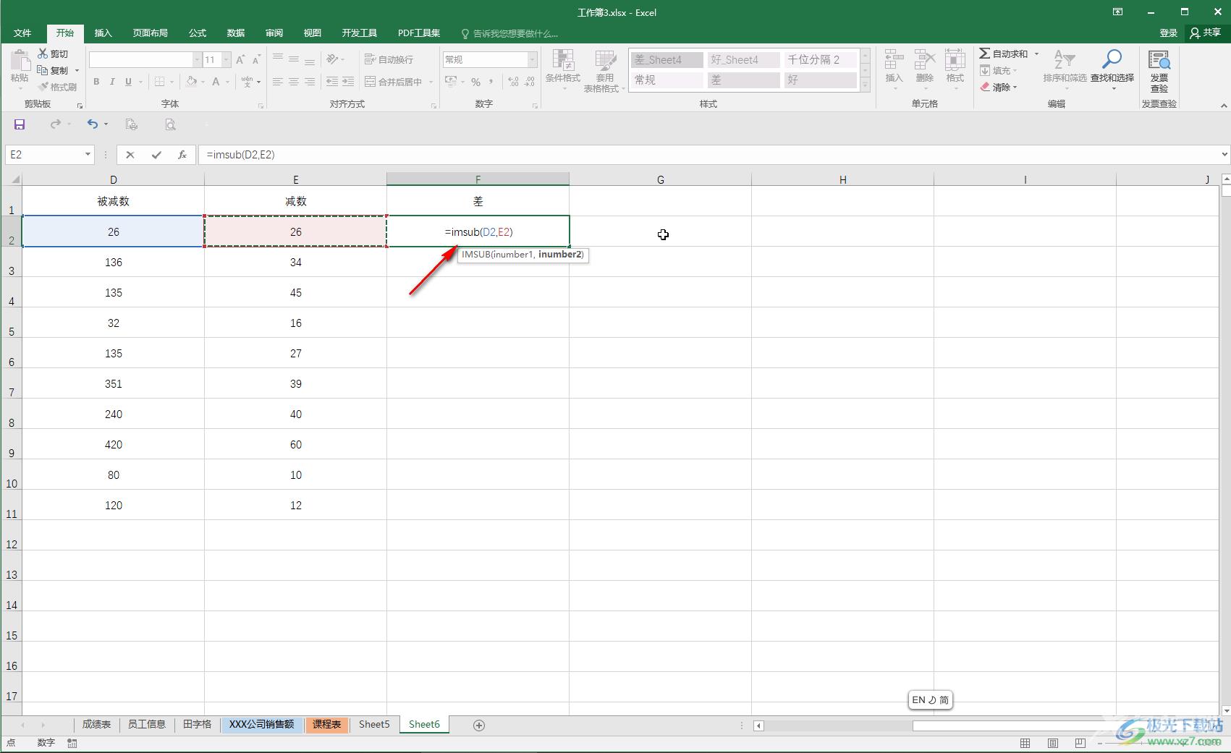Open the font name combo box
Screen dimensions: 1231x753
pos(145,59)
